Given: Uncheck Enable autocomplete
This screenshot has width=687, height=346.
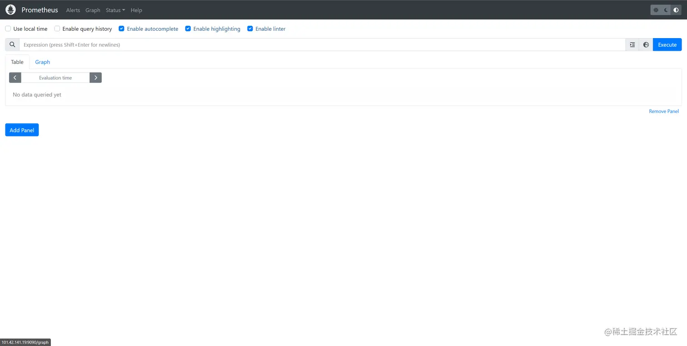Looking at the screenshot, I should coord(121,29).
